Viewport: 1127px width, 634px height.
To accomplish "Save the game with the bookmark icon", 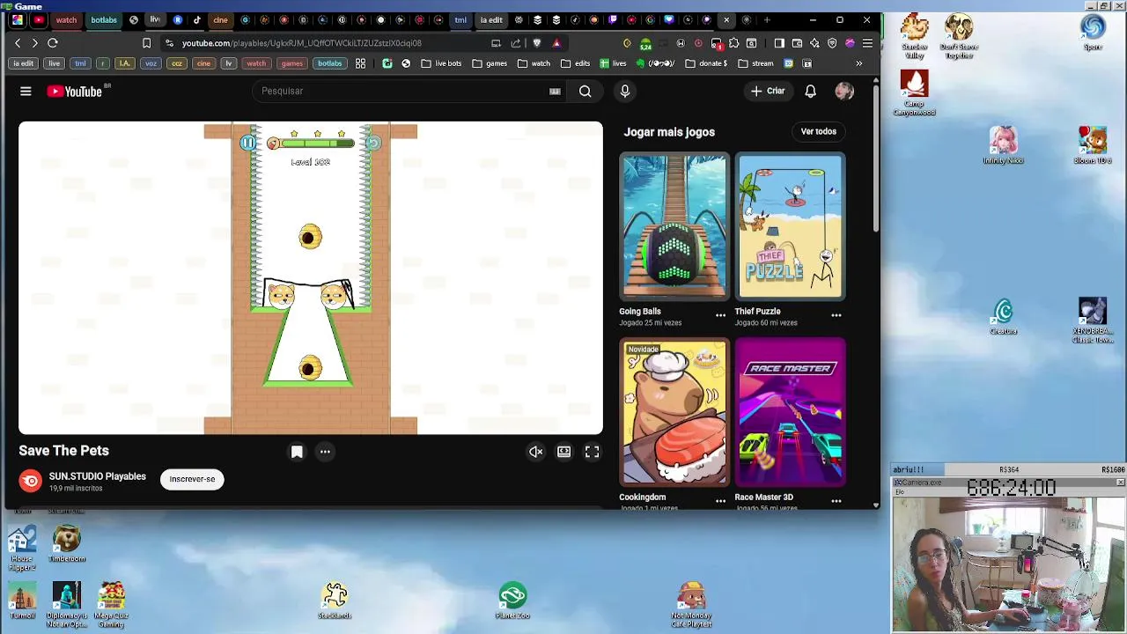I will pyautogui.click(x=297, y=452).
